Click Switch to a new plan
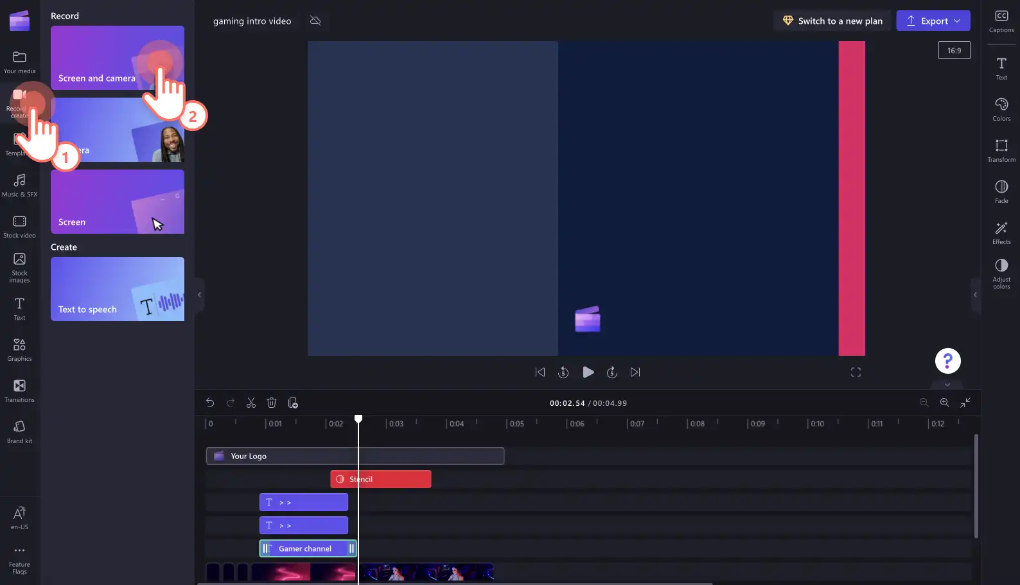 pos(832,21)
